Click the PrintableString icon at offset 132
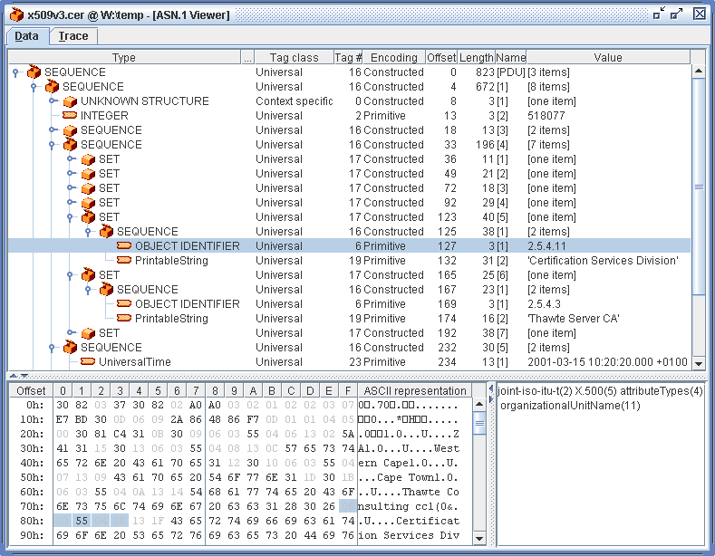This screenshot has height=556, width=715. pos(124,260)
